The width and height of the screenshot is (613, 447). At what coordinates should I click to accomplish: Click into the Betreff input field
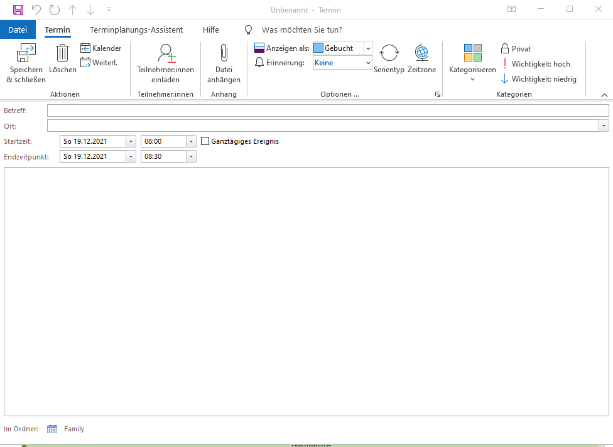[x=327, y=110]
